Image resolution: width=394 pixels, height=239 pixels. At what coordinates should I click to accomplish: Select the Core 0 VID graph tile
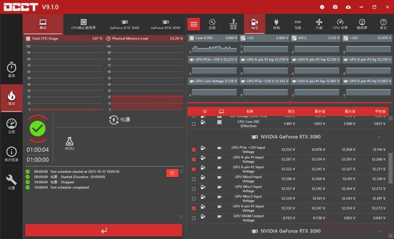pos(213,44)
